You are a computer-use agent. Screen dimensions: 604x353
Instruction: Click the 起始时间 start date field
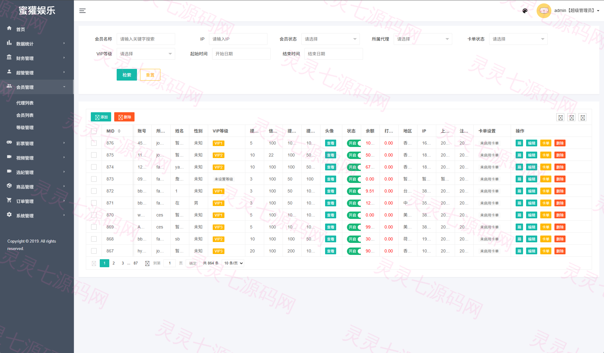(x=241, y=54)
